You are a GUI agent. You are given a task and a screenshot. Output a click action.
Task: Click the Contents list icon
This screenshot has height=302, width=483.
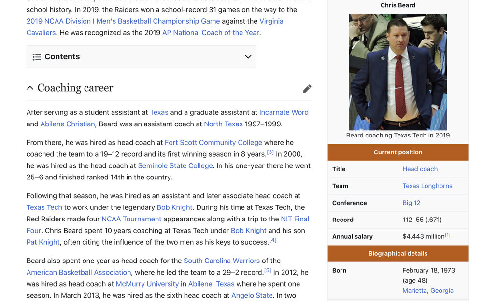pyautogui.click(x=37, y=57)
